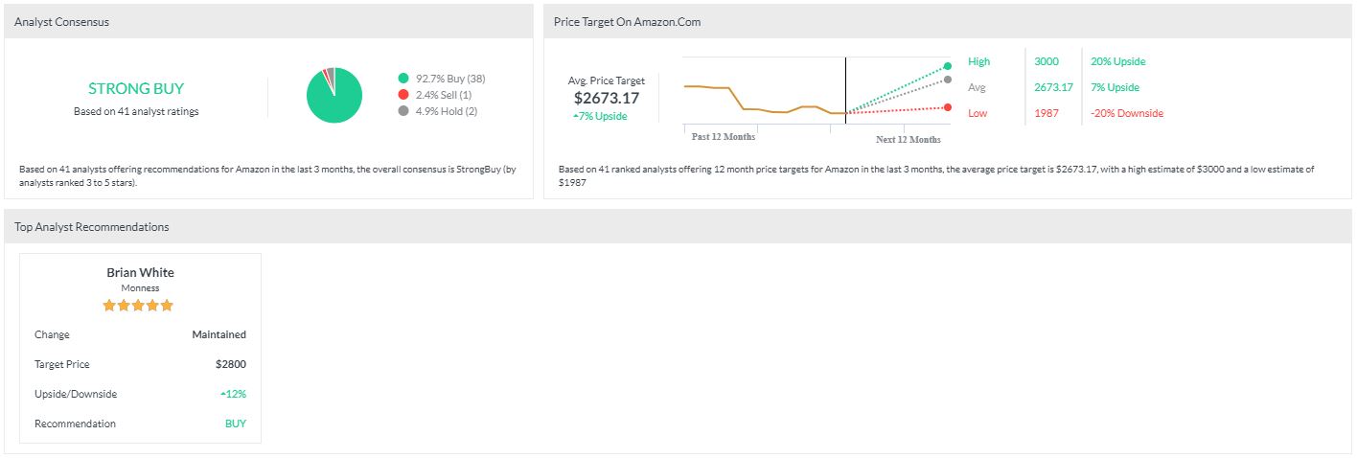Click the gray Avg forecast endpoint dot
The image size is (1357, 458).
pos(948,80)
